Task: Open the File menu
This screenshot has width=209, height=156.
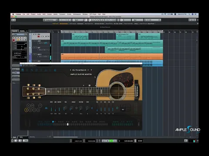Action: 24,14
